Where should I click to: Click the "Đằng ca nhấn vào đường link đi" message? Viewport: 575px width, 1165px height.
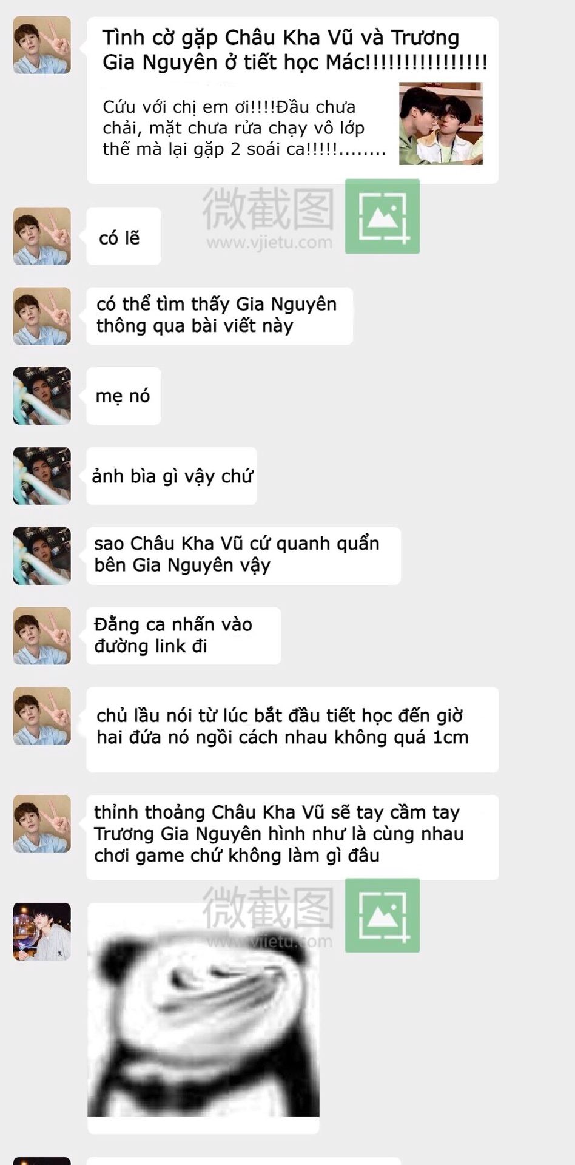pyautogui.click(x=183, y=635)
